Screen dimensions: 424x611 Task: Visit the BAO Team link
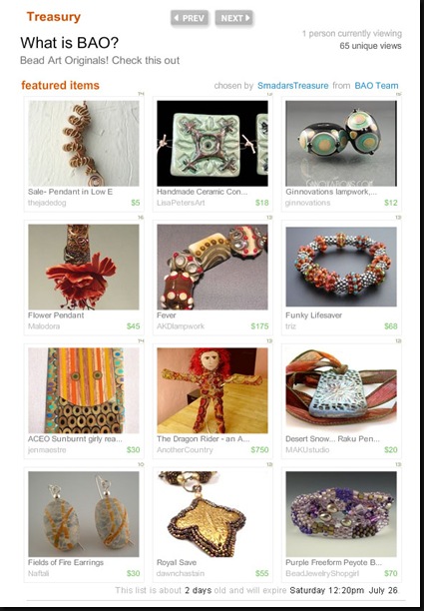coord(376,85)
